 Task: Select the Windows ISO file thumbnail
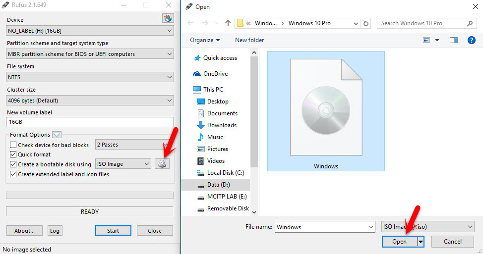(326, 111)
